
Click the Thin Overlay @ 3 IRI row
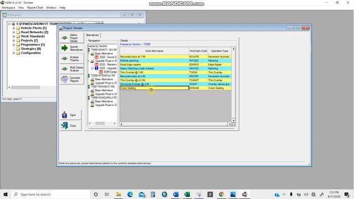(x=176, y=72)
